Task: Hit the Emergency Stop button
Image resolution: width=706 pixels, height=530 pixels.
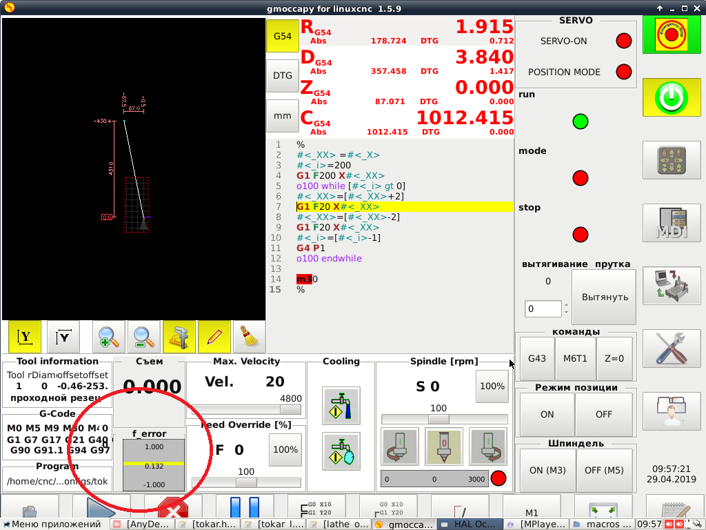Action: pos(672,35)
